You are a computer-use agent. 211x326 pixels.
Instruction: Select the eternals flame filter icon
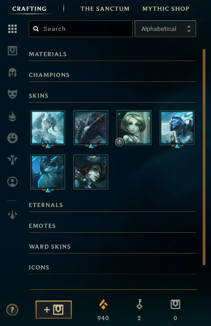click(x=12, y=117)
